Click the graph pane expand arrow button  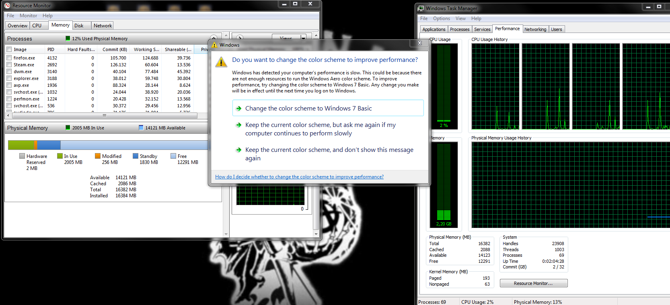[239, 38]
